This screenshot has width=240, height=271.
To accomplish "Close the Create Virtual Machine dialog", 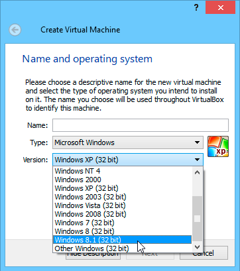I will click(x=220, y=7).
